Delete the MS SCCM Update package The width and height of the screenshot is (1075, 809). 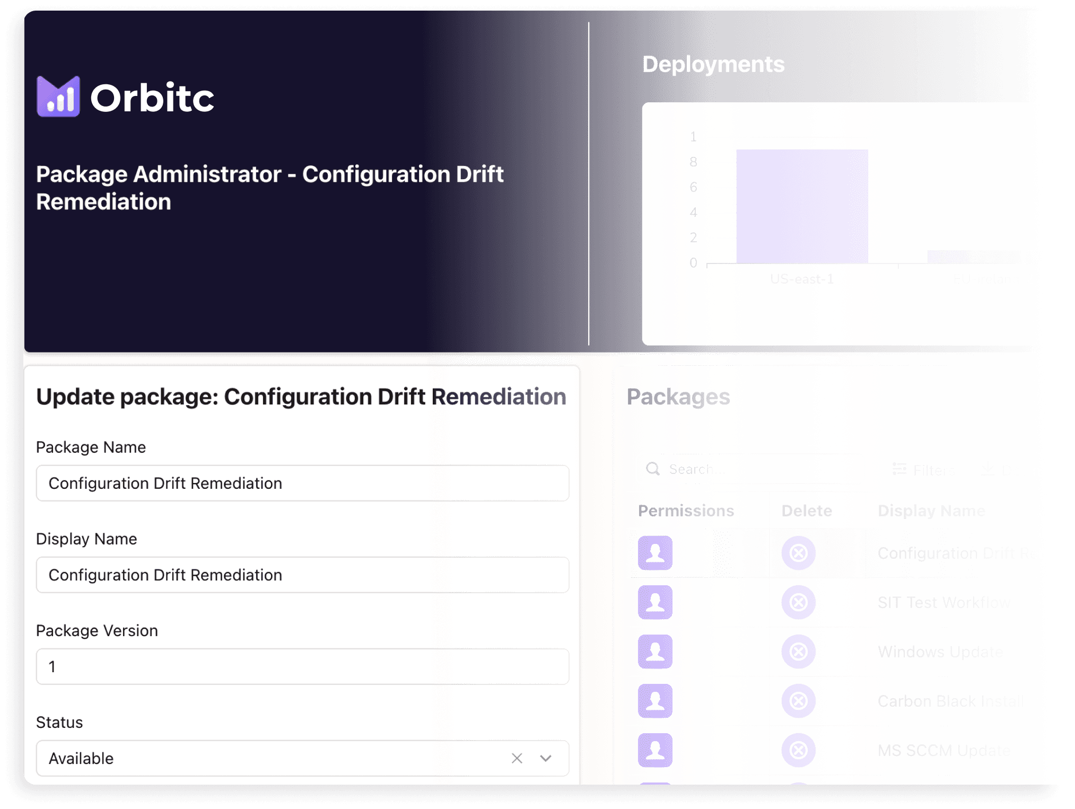tap(798, 750)
